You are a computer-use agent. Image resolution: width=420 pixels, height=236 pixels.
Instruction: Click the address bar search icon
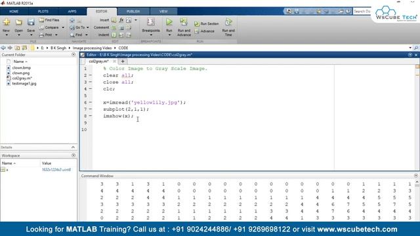[x=416, y=48]
